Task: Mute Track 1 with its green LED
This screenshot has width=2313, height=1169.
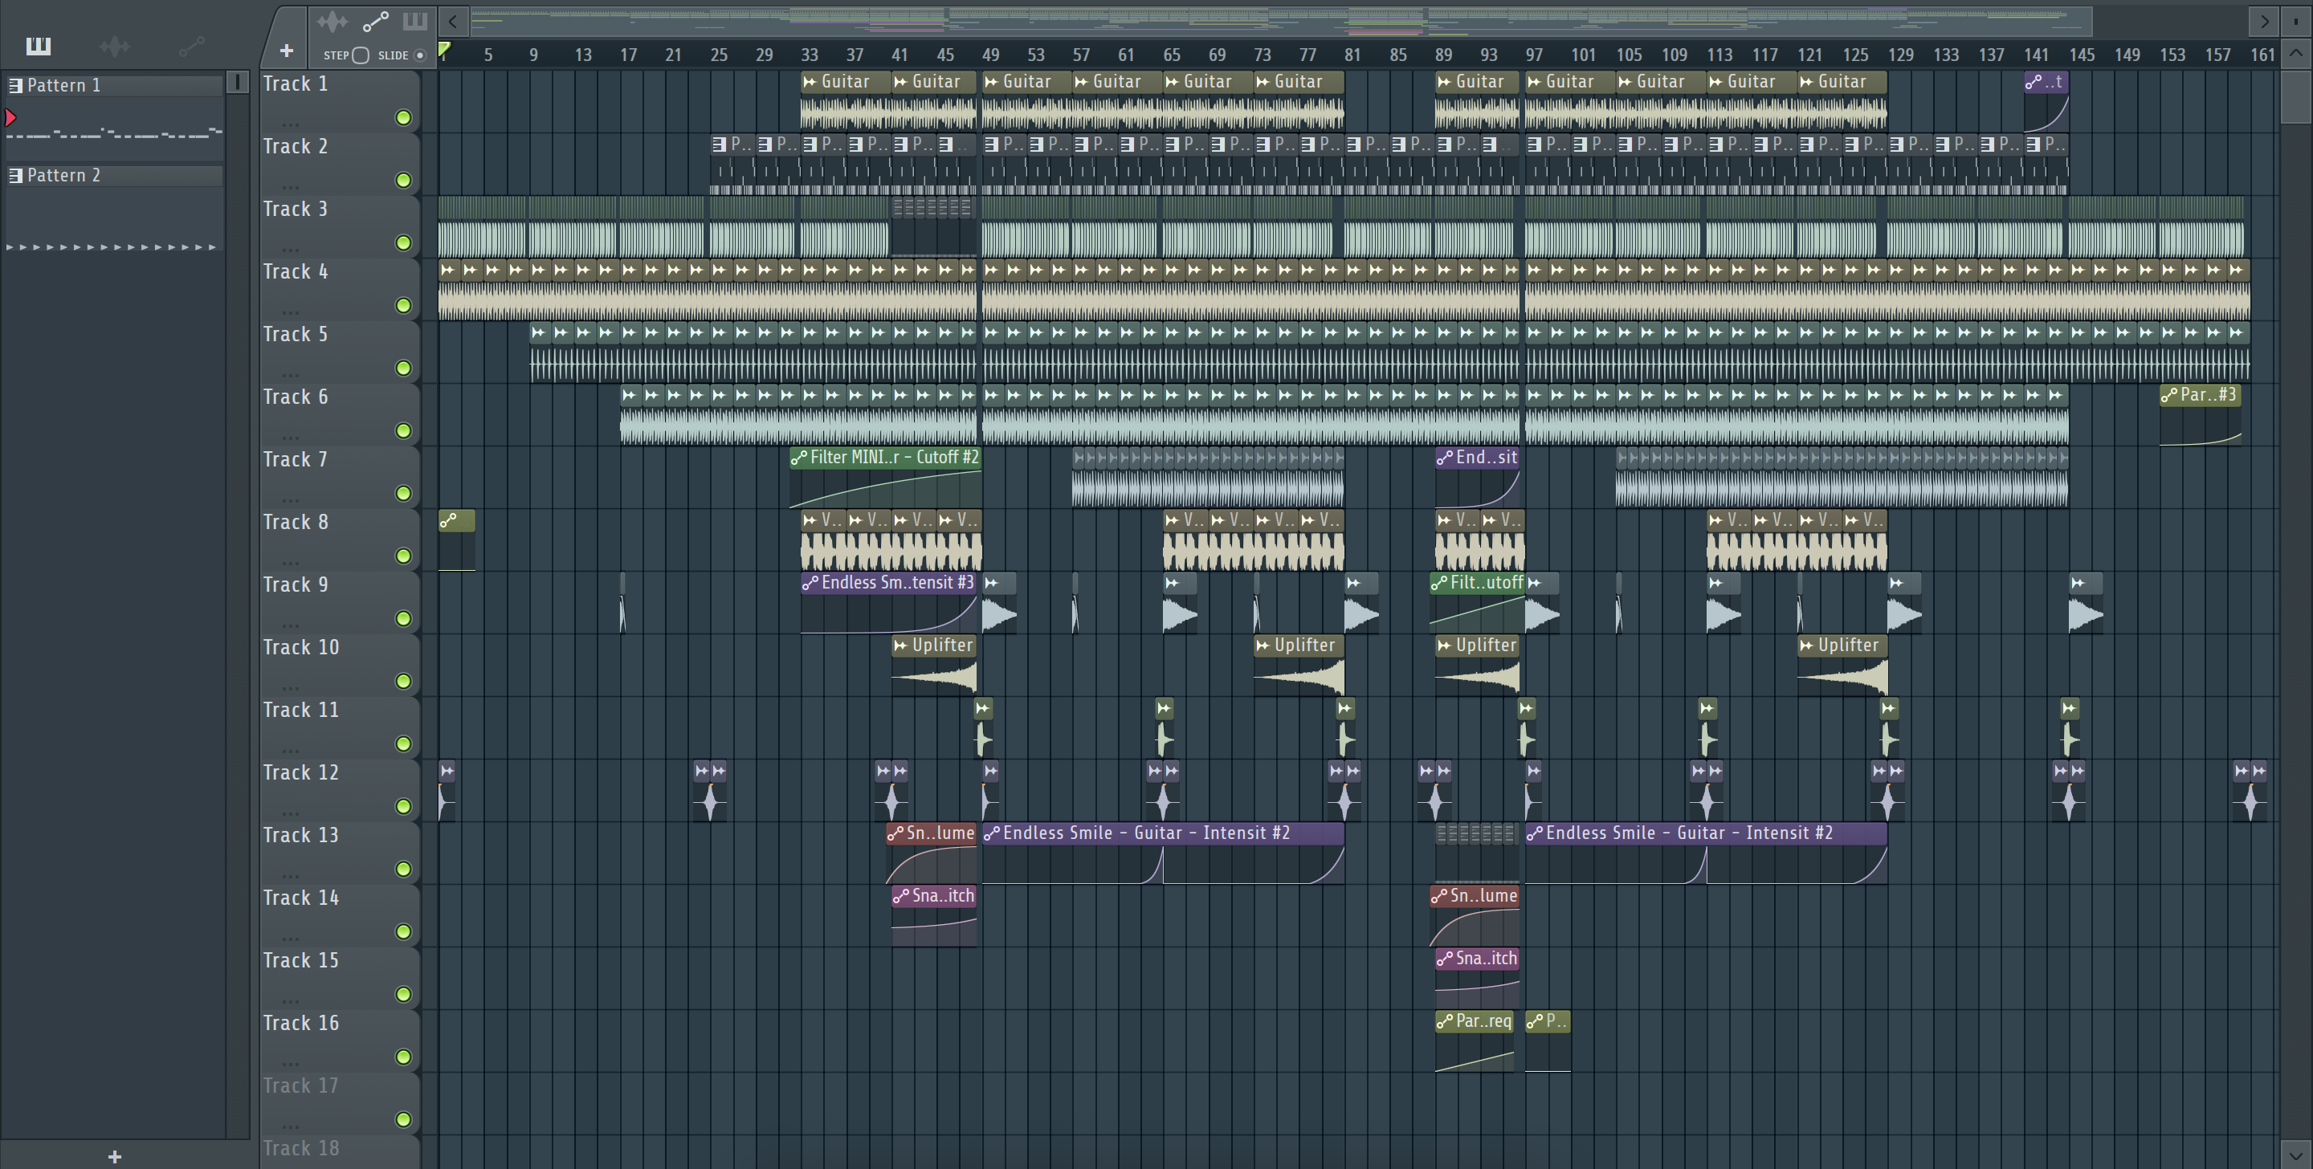Action: click(x=404, y=117)
